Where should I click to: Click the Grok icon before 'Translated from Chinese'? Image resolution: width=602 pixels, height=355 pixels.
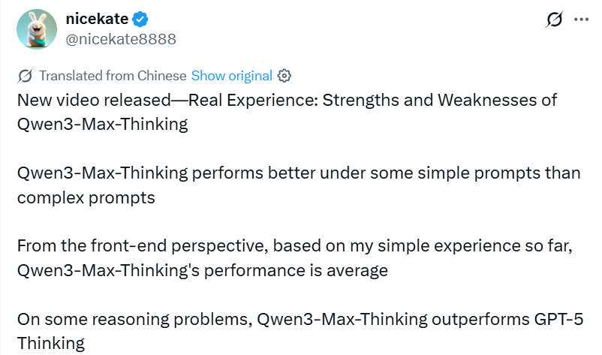coord(25,76)
